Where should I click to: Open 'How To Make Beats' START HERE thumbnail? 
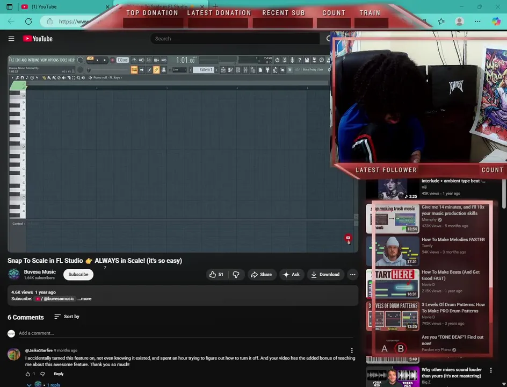coord(393,284)
